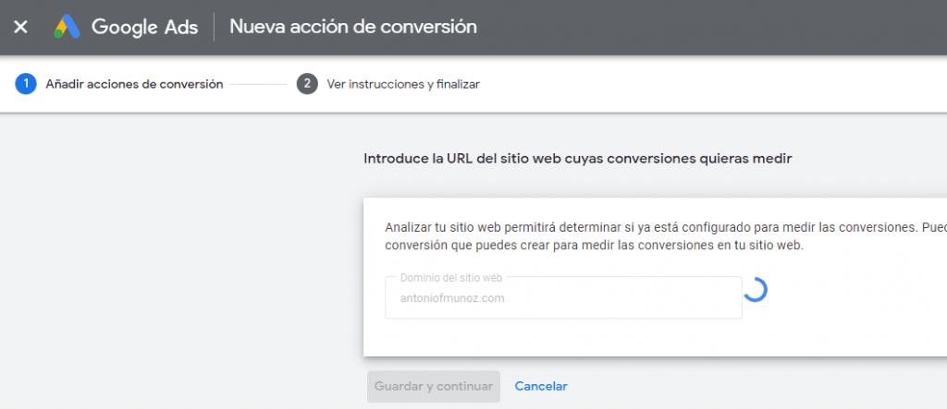Image resolution: width=947 pixels, height=409 pixels.
Task: Select the step 2 numbered circle
Action: click(307, 84)
